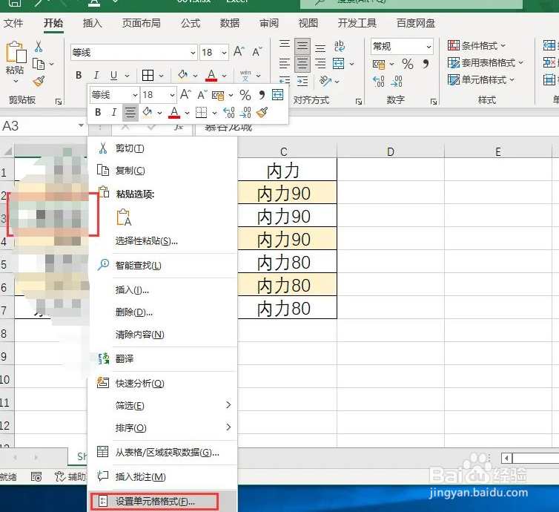This screenshot has height=512, width=559.
Task: Click Merge and Center icon in ribbon
Action: point(338,64)
